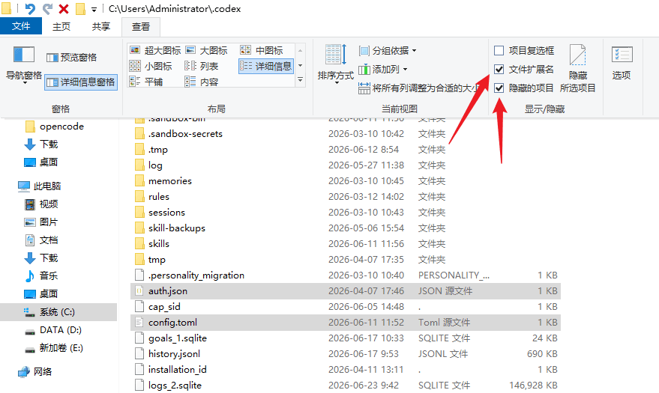Select the auth.json file icon

pos(139,291)
